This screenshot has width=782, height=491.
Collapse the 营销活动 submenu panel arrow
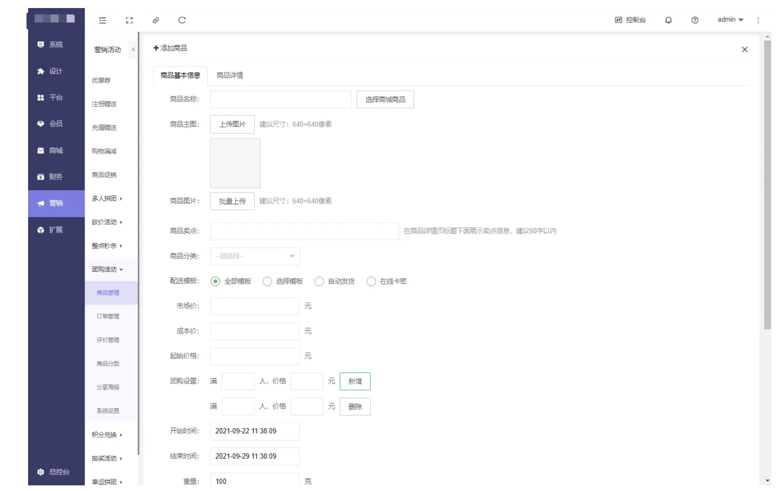pyautogui.click(x=133, y=49)
